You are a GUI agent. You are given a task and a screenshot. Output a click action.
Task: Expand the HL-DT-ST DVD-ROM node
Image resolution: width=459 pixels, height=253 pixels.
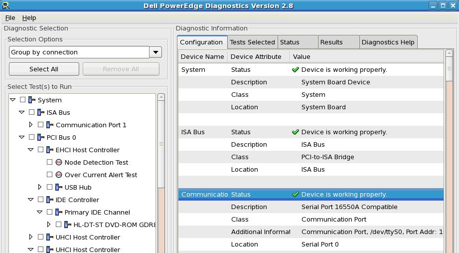point(49,224)
